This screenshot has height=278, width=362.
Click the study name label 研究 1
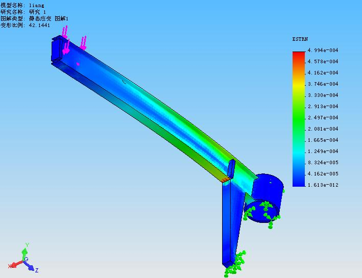coord(37,12)
